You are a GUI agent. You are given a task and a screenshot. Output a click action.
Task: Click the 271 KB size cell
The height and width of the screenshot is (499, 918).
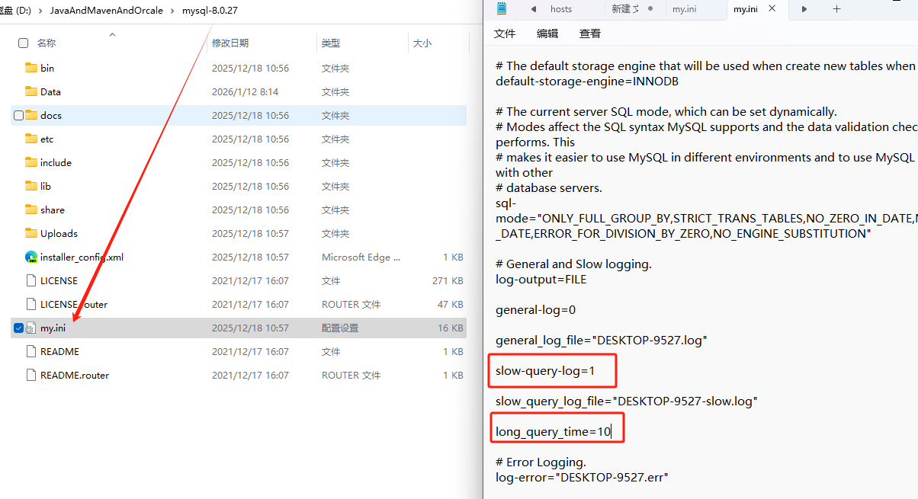[448, 280]
